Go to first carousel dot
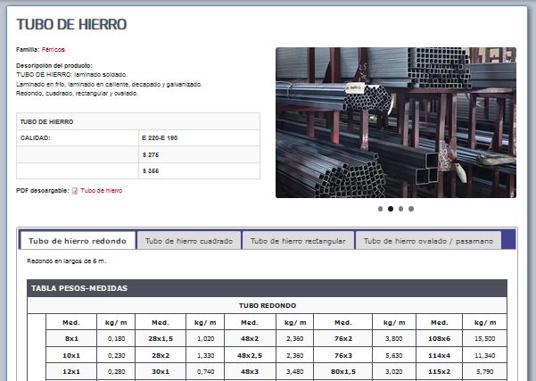Image resolution: width=536 pixels, height=381 pixels. click(380, 209)
